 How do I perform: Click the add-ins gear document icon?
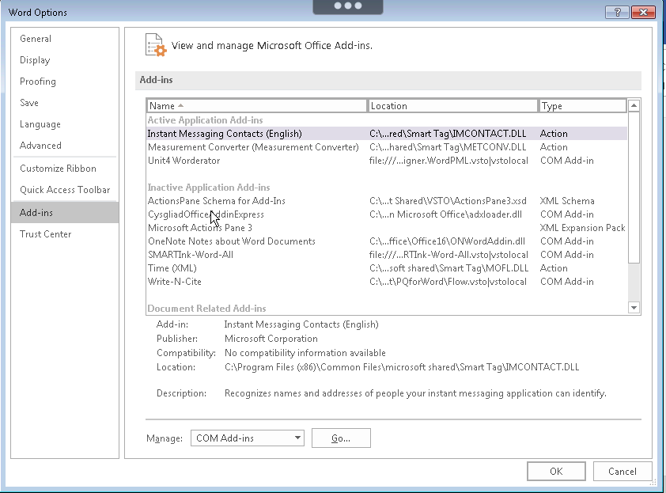pos(156,45)
